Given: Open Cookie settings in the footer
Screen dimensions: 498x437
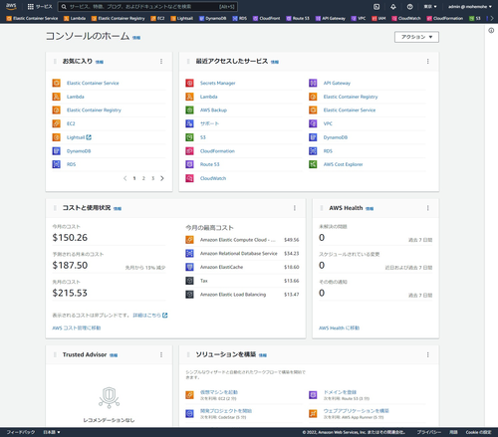Looking at the screenshot, I should [x=478, y=432].
